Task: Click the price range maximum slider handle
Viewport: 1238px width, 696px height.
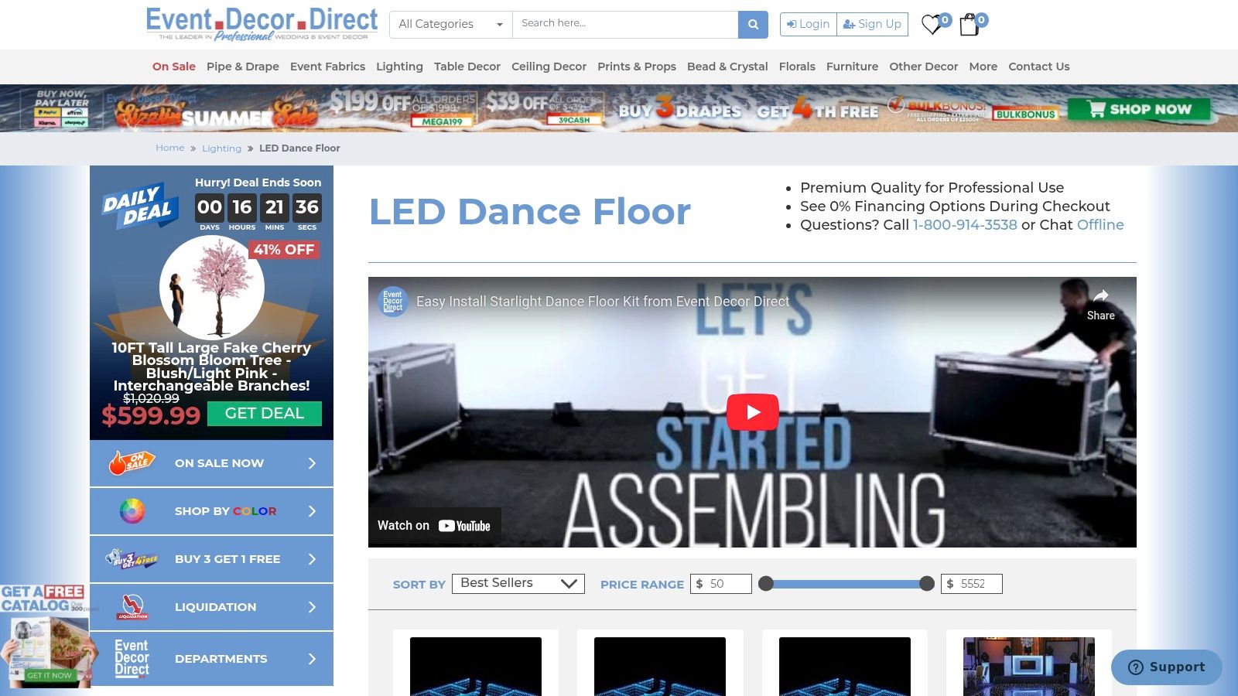Action: tap(927, 584)
